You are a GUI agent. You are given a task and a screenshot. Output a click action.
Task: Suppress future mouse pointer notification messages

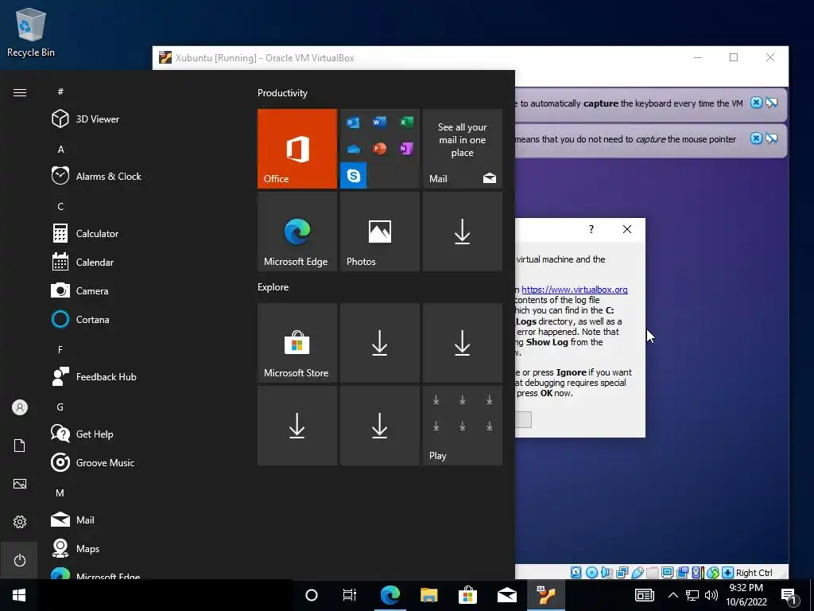pos(772,138)
